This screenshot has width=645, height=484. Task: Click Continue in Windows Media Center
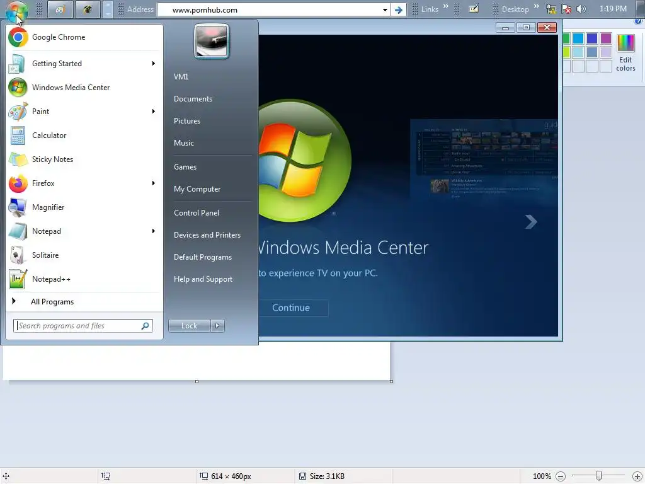click(291, 308)
